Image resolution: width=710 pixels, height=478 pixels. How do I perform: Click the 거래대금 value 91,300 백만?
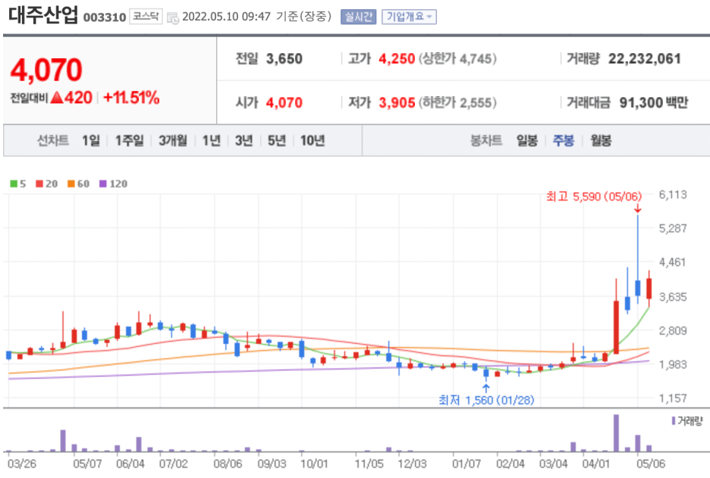tap(653, 103)
